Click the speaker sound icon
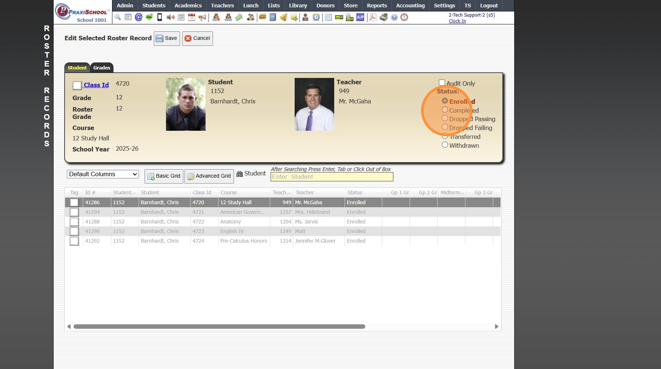The width and height of the screenshot is (661, 369). (x=170, y=17)
